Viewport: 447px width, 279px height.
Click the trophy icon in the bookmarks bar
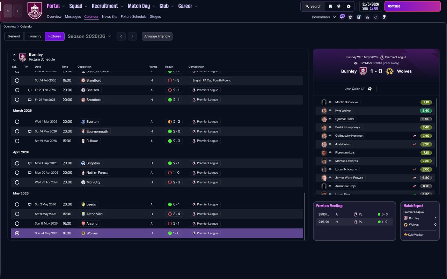click(x=384, y=17)
